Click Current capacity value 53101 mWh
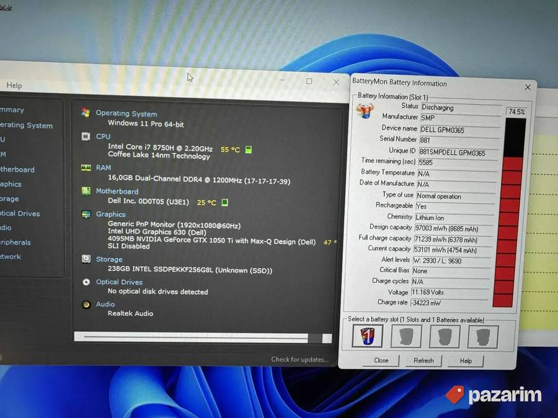The image size is (558, 418). [x=453, y=250]
